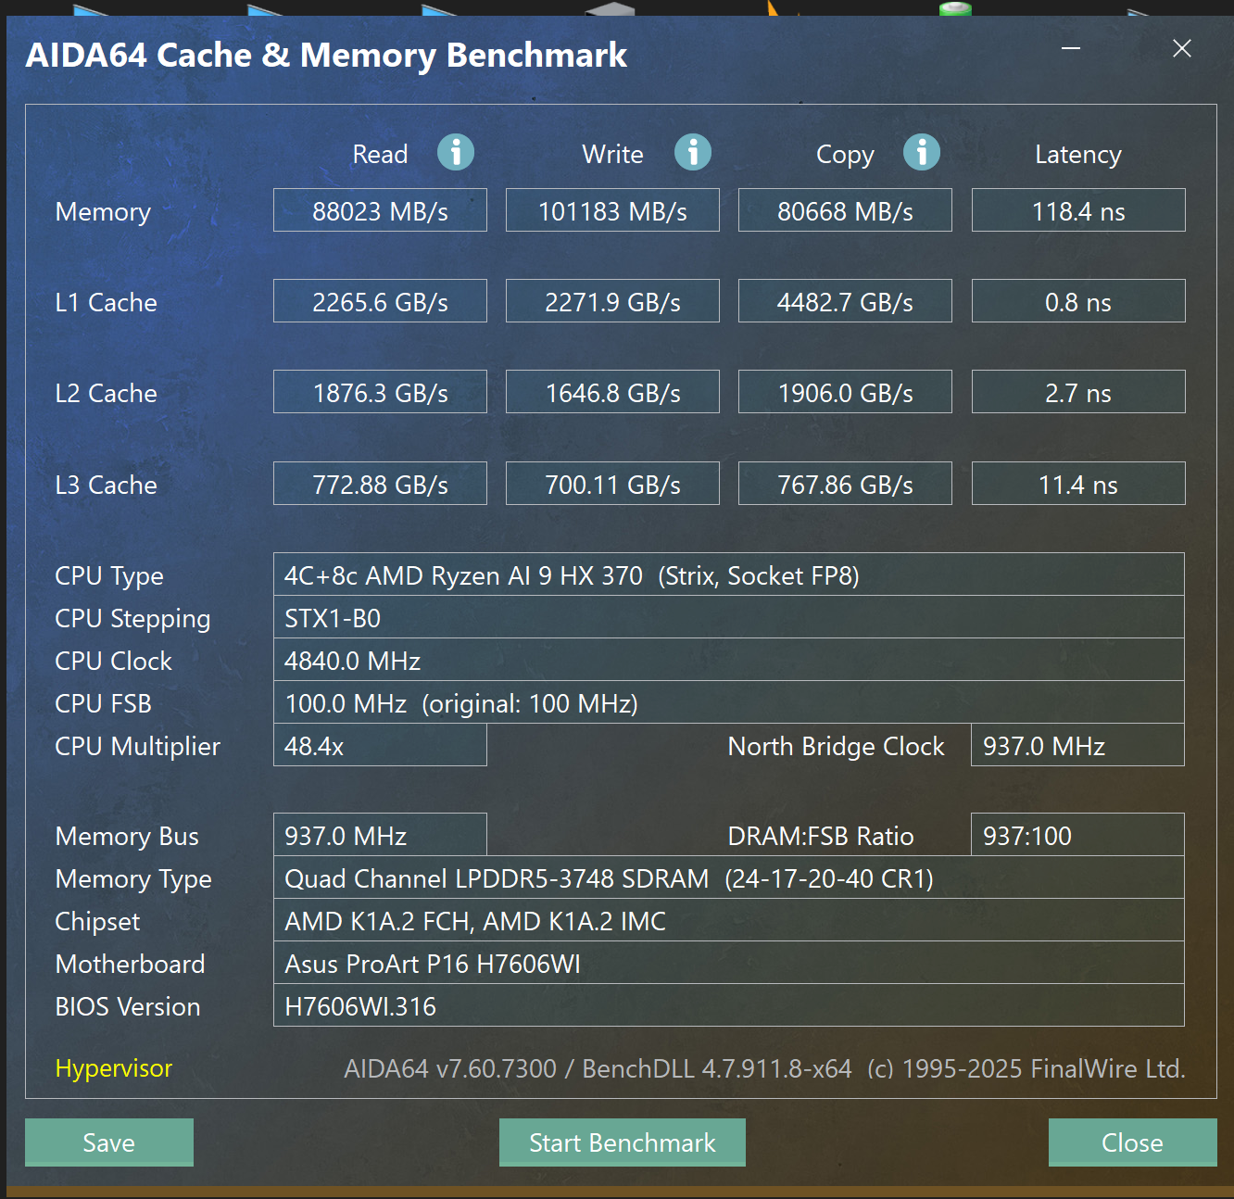Select the Memory Read result cell
This screenshot has height=1199, width=1234.
tap(380, 210)
